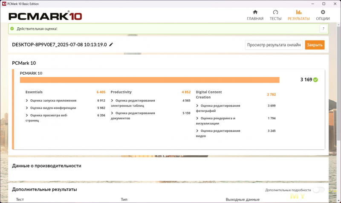This screenshot has height=203, width=341.
Task: Click Действительная оценка! banner text
Action: [37, 29]
